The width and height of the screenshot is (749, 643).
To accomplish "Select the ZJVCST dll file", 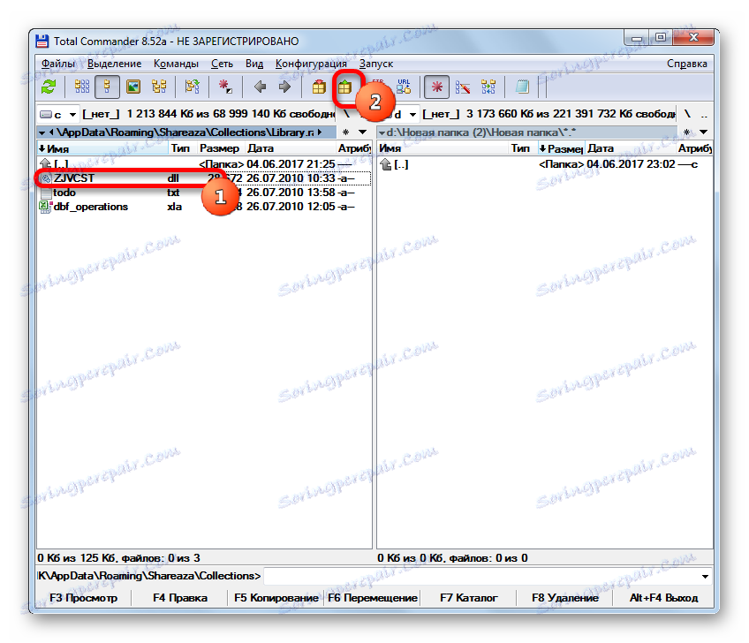I will coord(204,178).
